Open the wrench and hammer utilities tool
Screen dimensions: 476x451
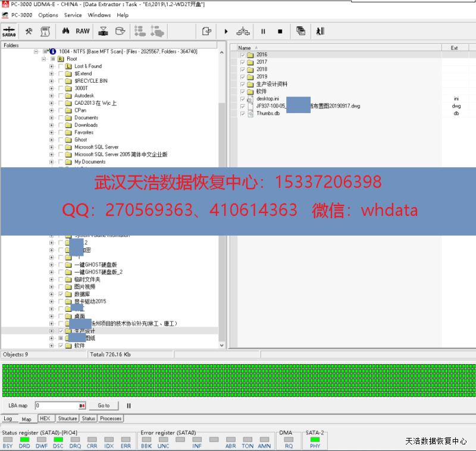29,31
